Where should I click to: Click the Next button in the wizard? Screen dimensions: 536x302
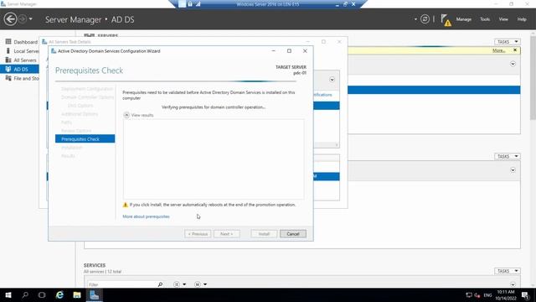pos(227,234)
